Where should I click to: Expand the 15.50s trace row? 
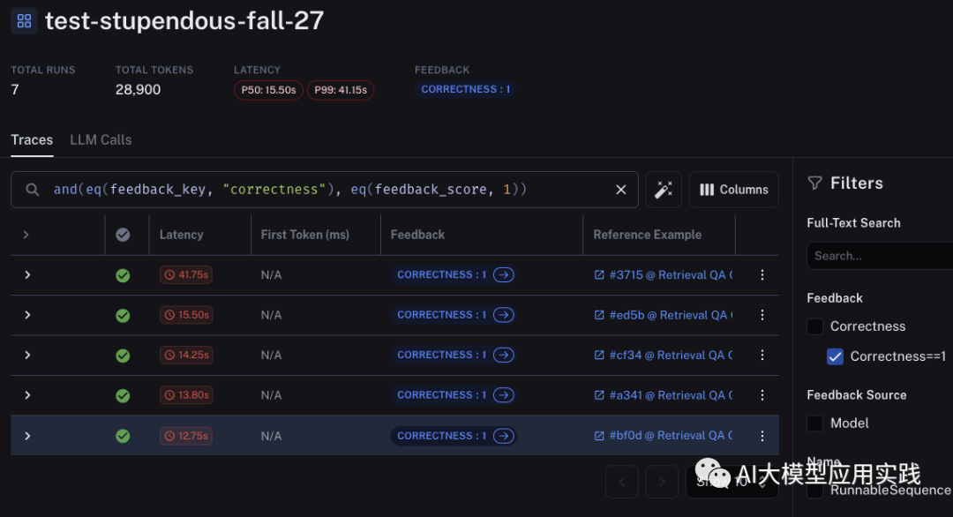[x=27, y=315]
